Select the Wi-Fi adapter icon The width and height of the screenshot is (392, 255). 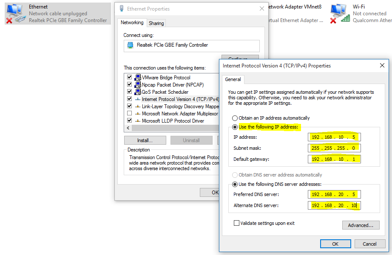pyautogui.click(x=339, y=14)
